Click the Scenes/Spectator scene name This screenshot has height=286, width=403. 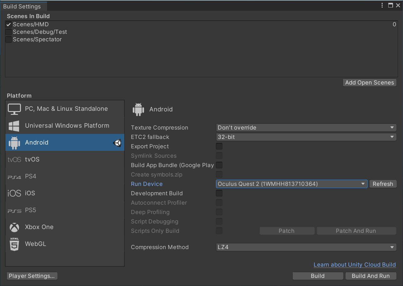[x=37, y=39]
